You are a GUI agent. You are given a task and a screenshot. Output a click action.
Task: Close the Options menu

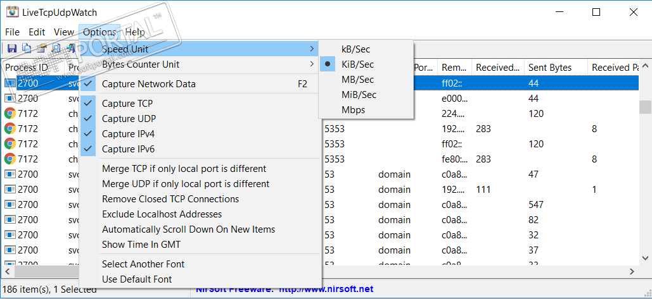pyautogui.click(x=99, y=32)
